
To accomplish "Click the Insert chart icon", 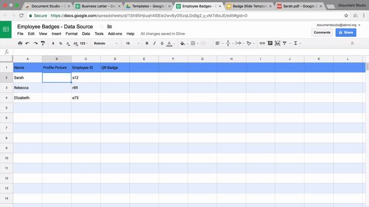I will [277, 43].
